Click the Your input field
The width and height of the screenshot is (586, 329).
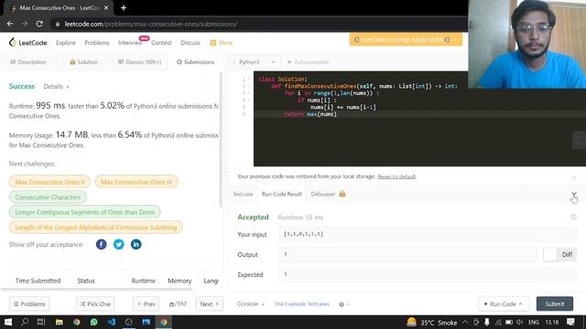click(428, 234)
